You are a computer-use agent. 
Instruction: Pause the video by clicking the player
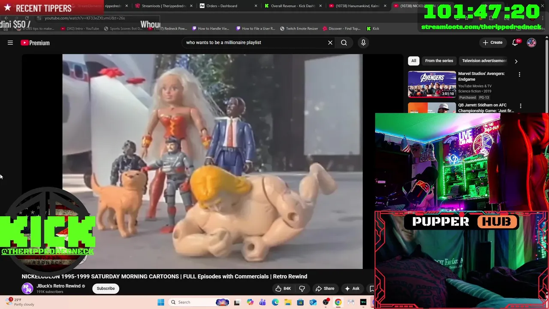pos(212,161)
